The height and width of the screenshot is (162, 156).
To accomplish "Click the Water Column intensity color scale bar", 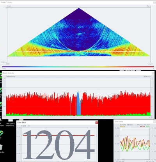I will tap(78, 67).
